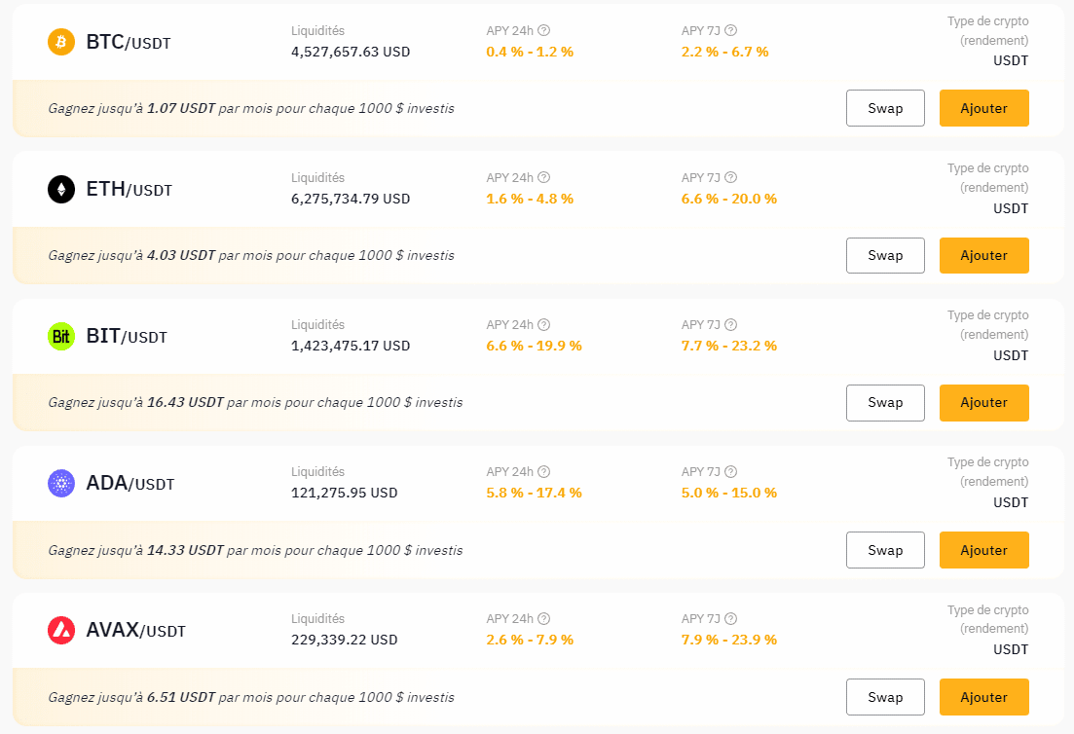1074x734 pixels.
Task: Click Ajouter for the AVAX/USDT pool
Action: [983, 697]
